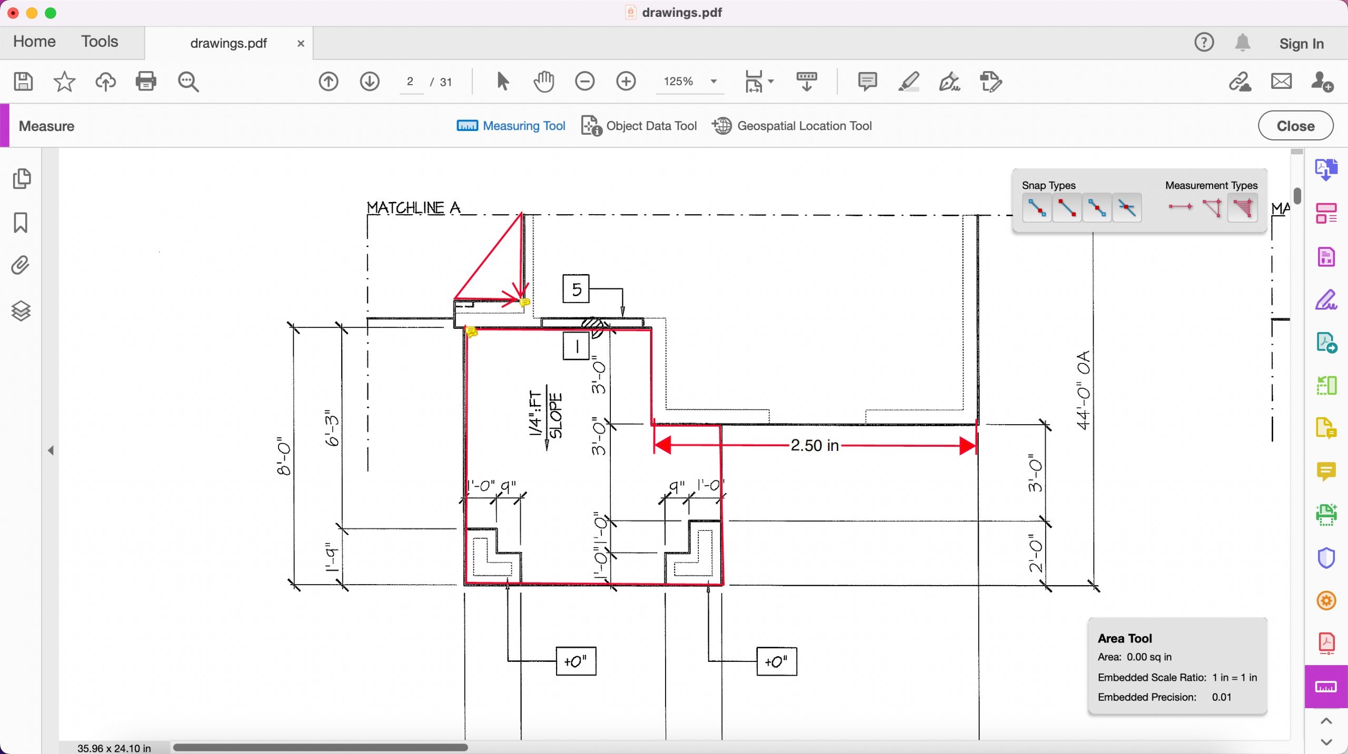The height and width of the screenshot is (754, 1348).
Task: Open the Fill & Sign pen tool
Action: [950, 82]
